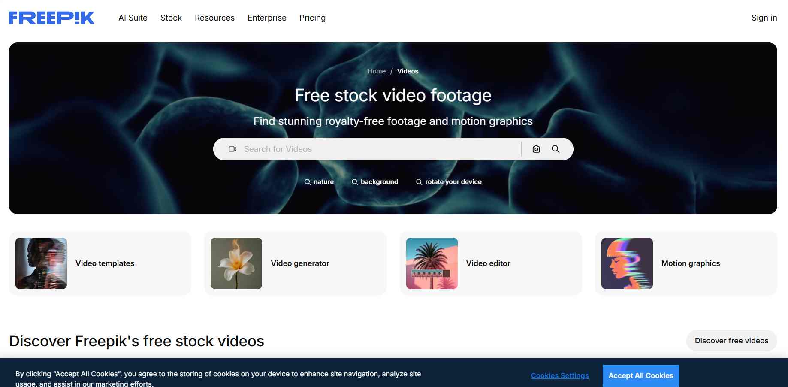
Task: Open the Video generator flower thumbnail
Action: (x=236, y=263)
